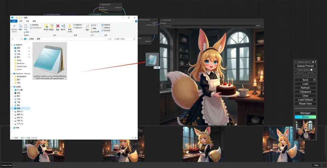Viewport: 327px width, 168px height.
Task: Click the gradient Share button
Action: tap(305, 117)
